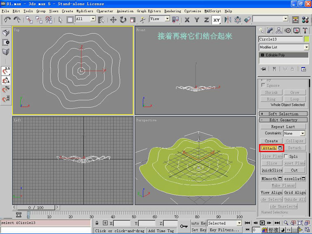Toggle the Angle Snap button
Image resolution: width=312 pixels, height=234 pixels.
6,80
